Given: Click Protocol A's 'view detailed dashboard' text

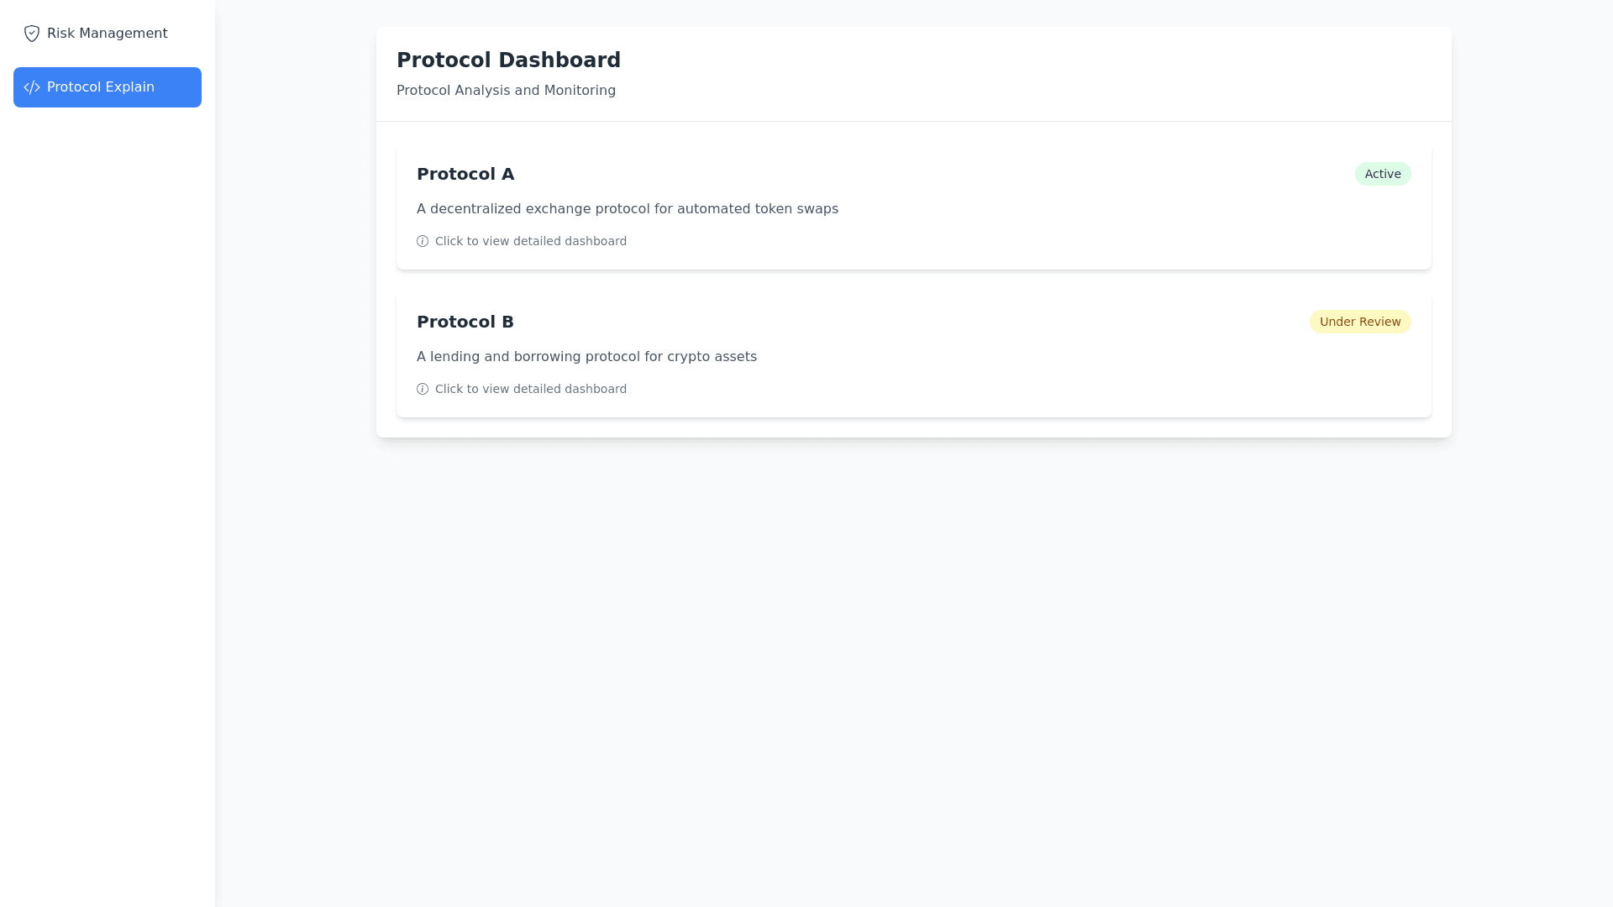Looking at the screenshot, I should pyautogui.click(x=530, y=241).
